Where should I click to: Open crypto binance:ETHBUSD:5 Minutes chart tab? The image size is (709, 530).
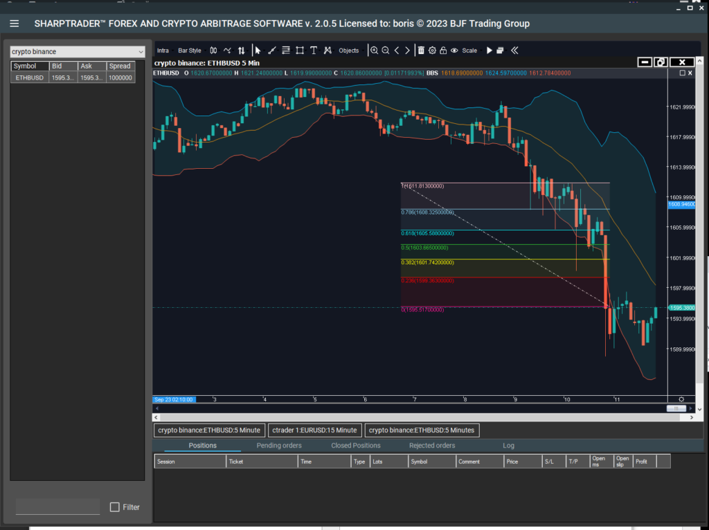[x=422, y=430]
